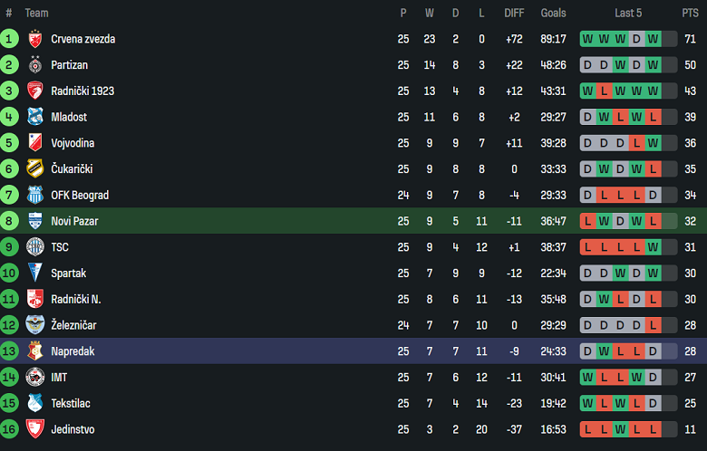Click Crvena zvezda's rank 1 badge

[x=10, y=39]
